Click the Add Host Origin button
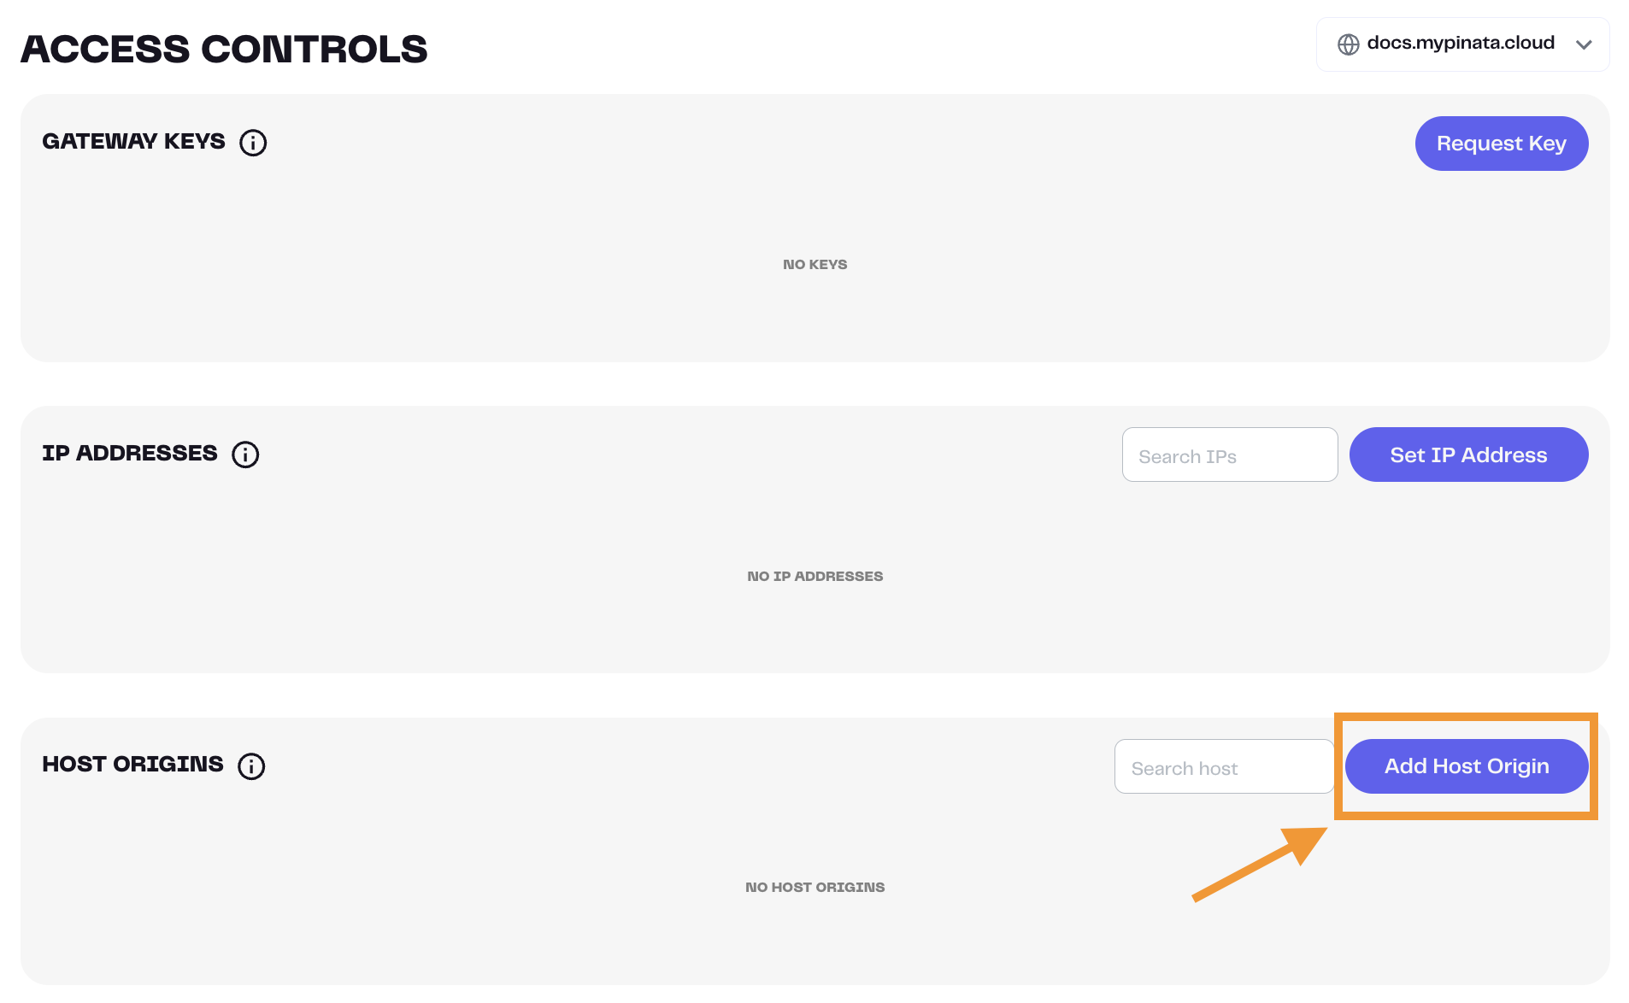This screenshot has width=1629, height=1003. 1466,766
